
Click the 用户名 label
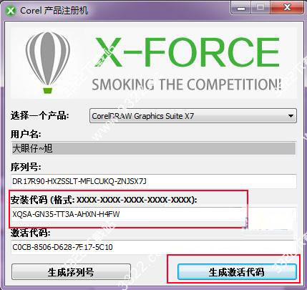click(x=26, y=135)
